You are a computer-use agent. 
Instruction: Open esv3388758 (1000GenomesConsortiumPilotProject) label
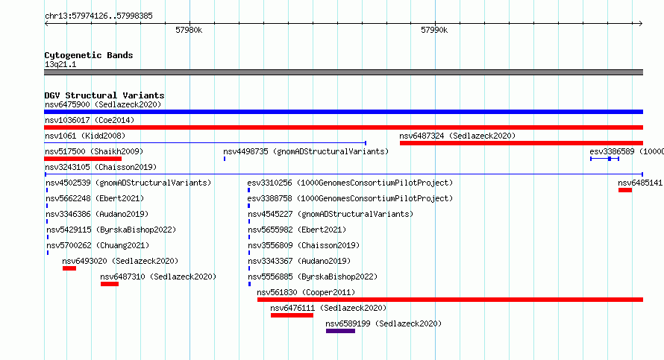pyautogui.click(x=350, y=198)
